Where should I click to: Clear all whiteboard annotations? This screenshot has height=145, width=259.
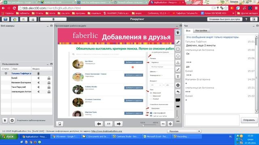click(178, 85)
